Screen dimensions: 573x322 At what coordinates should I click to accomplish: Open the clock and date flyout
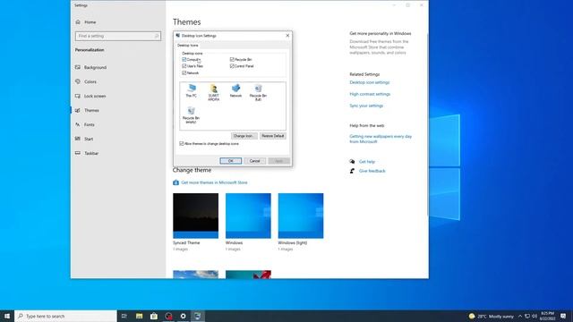[547, 316]
